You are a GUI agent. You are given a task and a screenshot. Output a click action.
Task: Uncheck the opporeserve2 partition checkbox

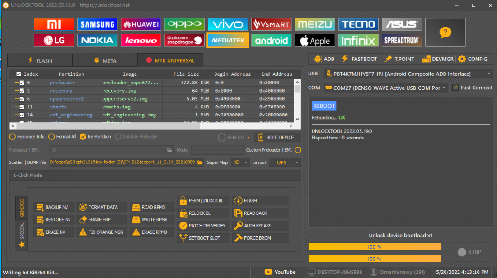(x=22, y=99)
